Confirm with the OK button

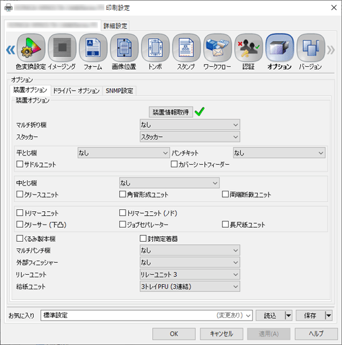[174, 334]
